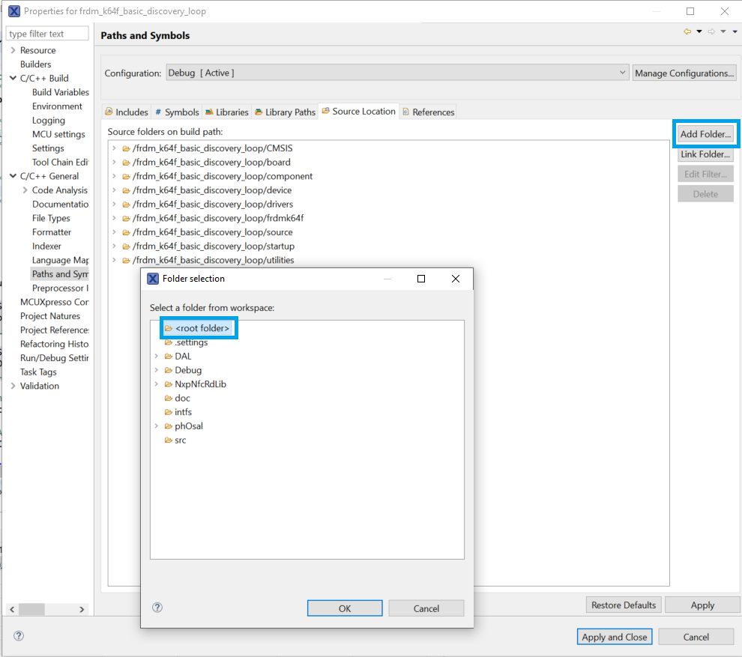Click the type filter text field
The image size is (742, 657).
pos(47,34)
